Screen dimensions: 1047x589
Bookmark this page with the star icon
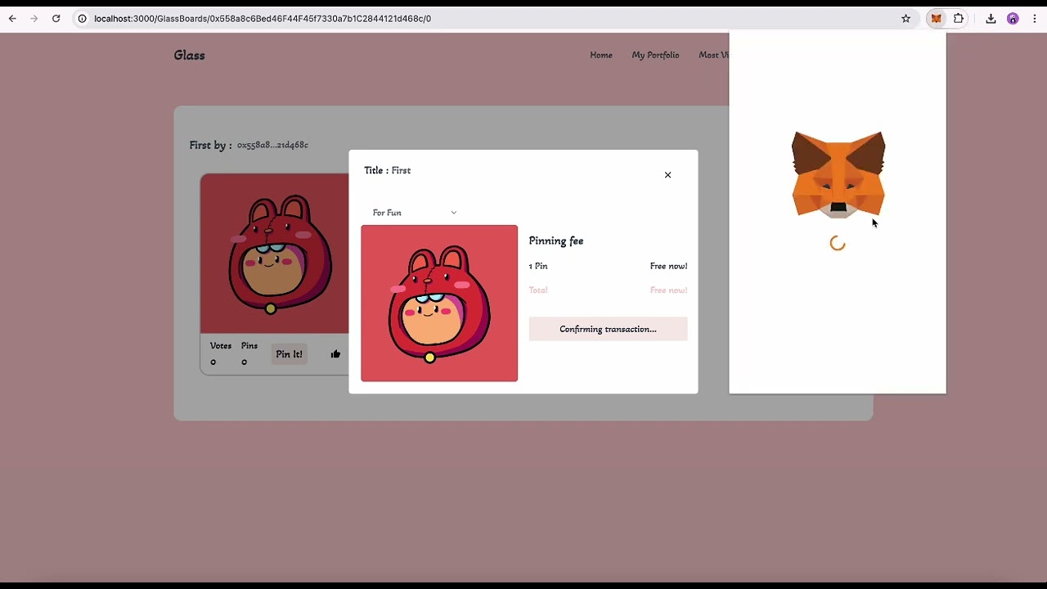click(x=905, y=18)
